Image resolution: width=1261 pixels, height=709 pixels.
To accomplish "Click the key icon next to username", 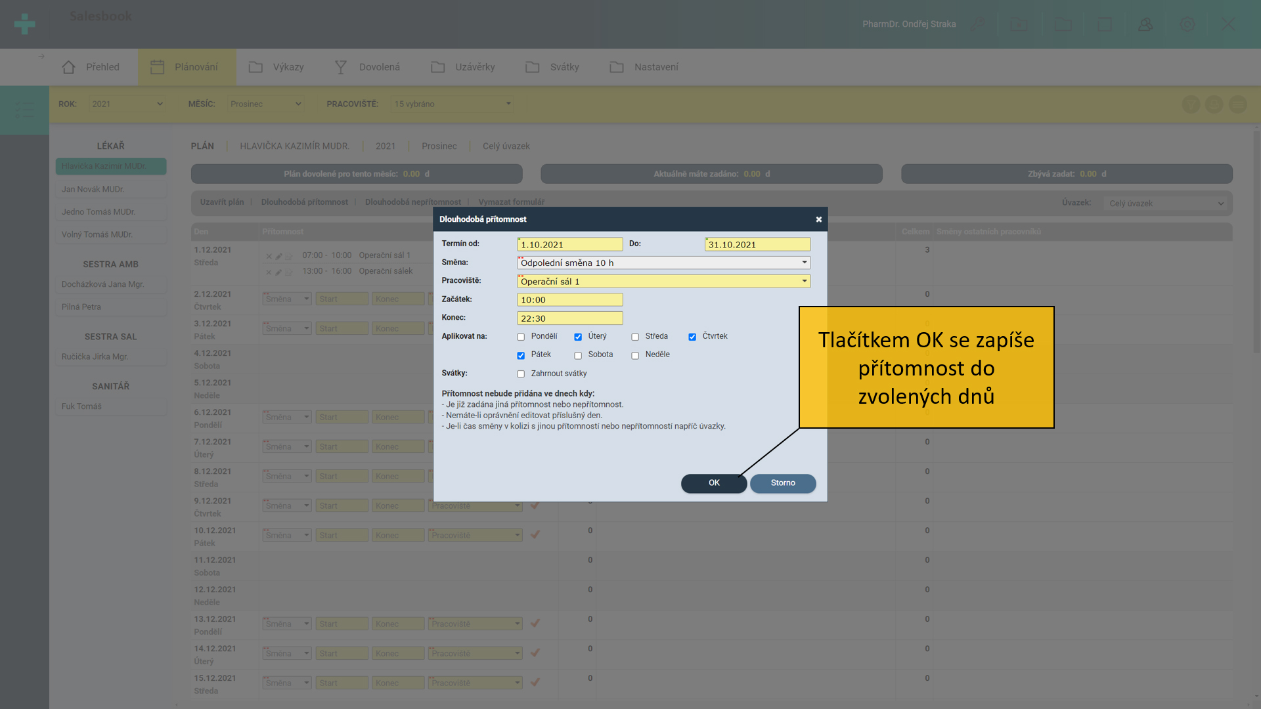I will click(x=978, y=24).
